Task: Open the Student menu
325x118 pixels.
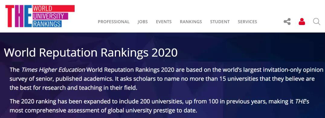Action: [220, 22]
